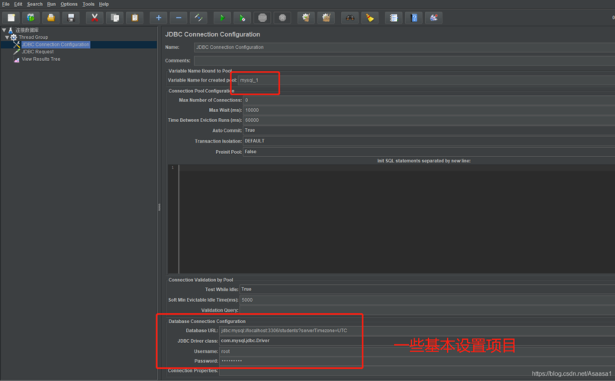Open the Search menu
The image size is (615, 381).
click(34, 5)
